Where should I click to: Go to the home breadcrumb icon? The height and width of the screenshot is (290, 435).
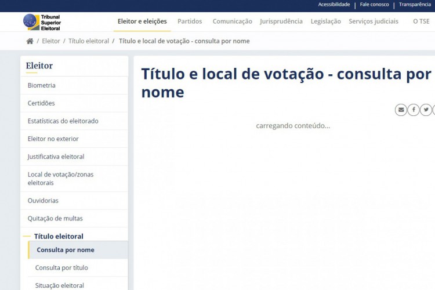tap(30, 41)
